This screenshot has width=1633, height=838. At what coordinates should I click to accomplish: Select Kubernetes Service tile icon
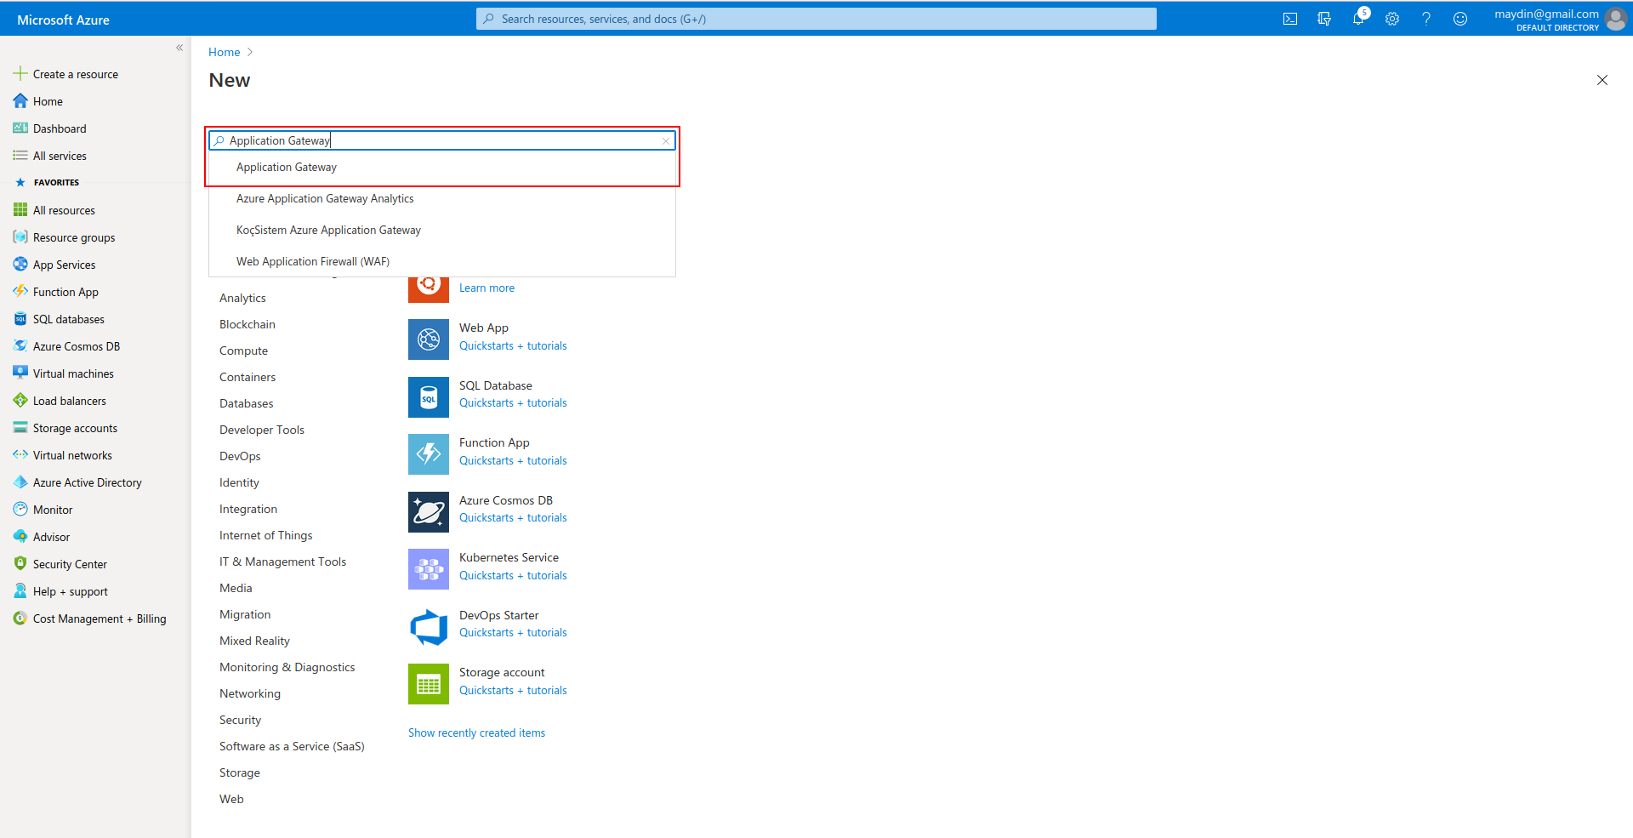pyautogui.click(x=429, y=569)
